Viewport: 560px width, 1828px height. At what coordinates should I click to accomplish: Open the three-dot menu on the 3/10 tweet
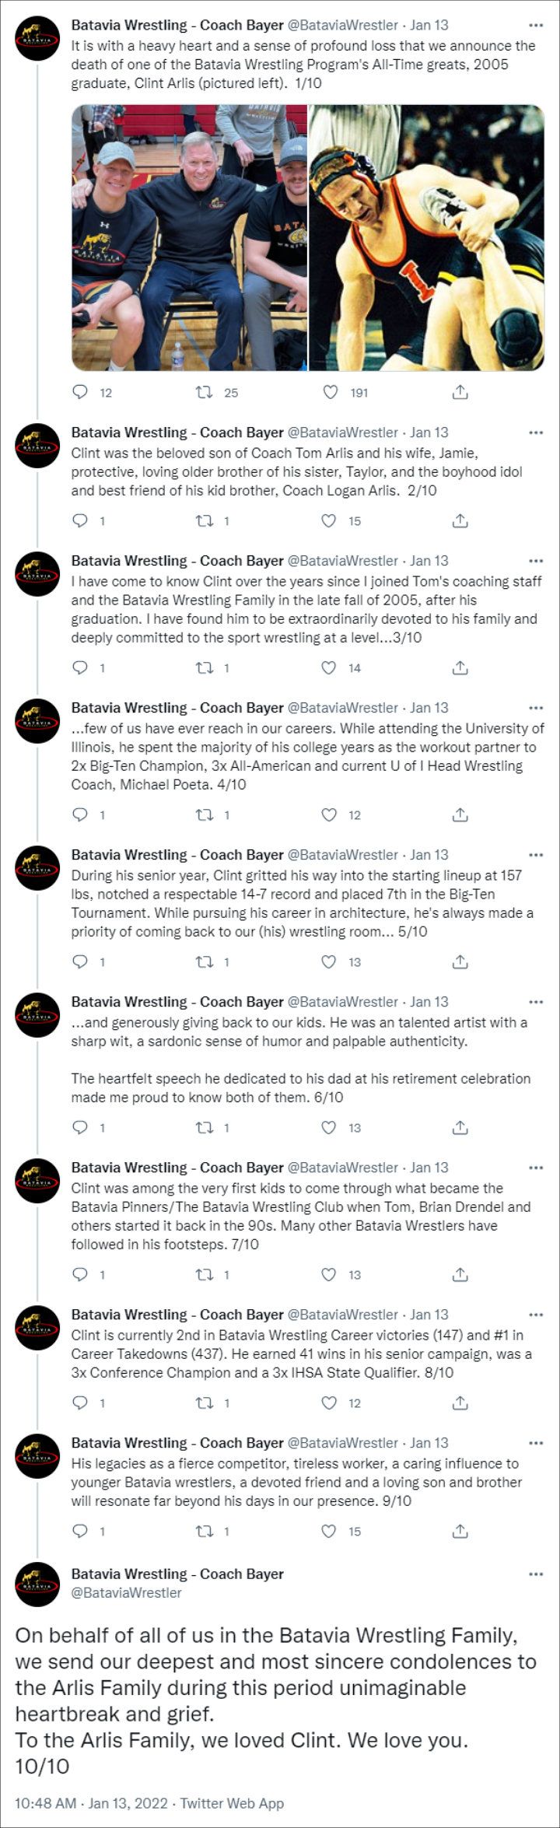(536, 561)
